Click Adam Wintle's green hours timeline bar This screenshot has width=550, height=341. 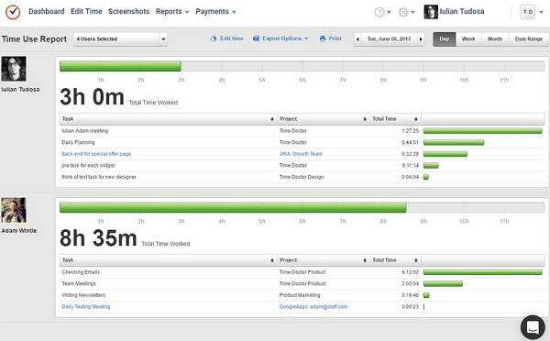(233, 207)
